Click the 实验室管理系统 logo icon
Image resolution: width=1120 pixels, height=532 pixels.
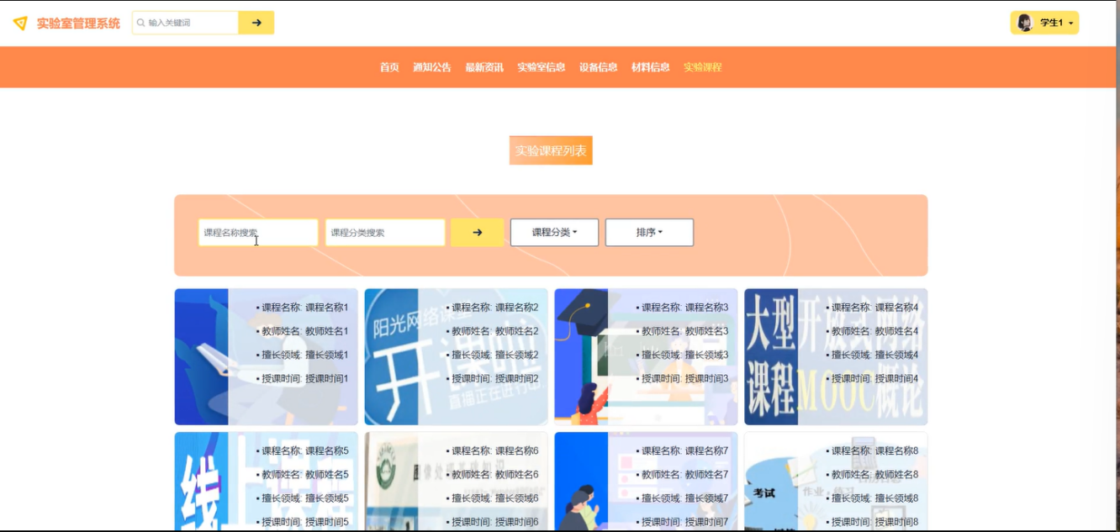(20, 23)
